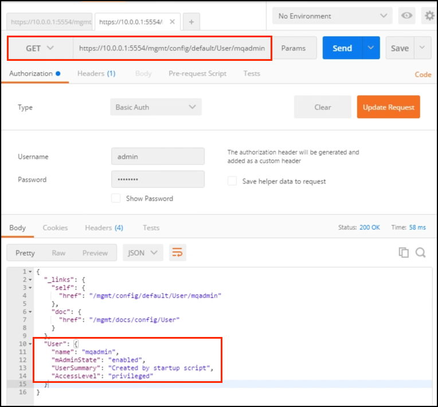
Task: Open the response Tests tab
Action: tap(151, 228)
